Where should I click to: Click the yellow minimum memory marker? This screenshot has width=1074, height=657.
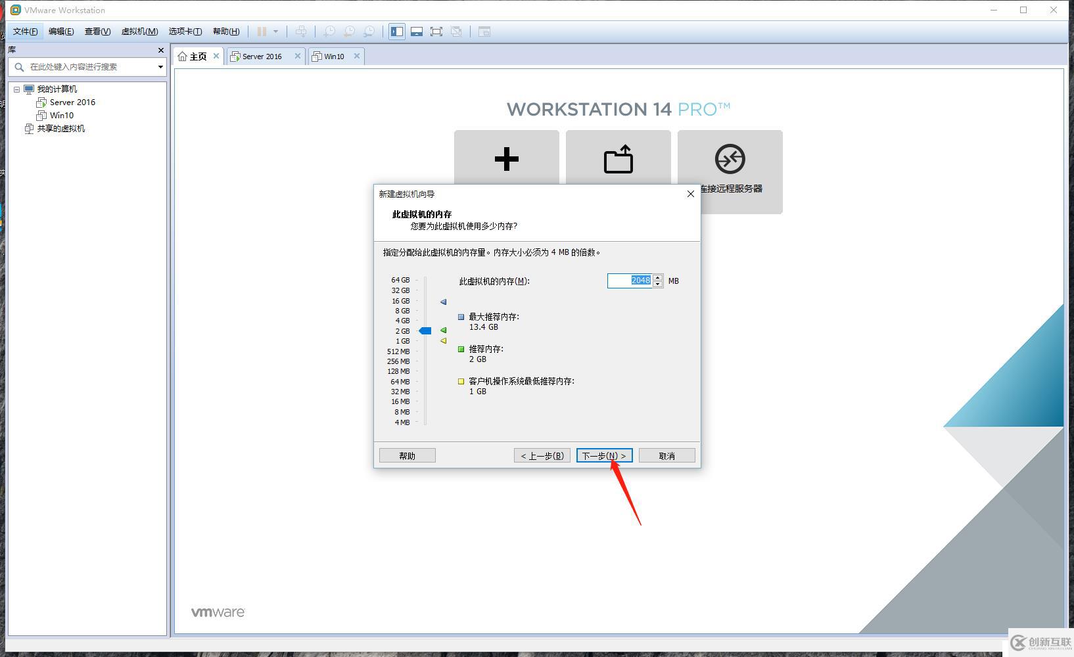pyautogui.click(x=443, y=340)
